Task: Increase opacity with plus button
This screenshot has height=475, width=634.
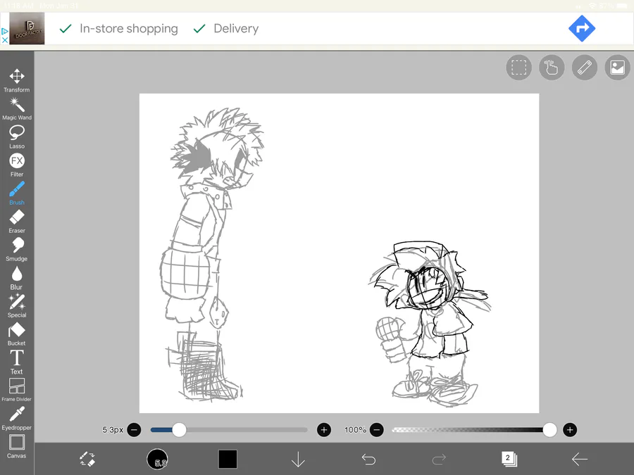Action: click(x=570, y=430)
